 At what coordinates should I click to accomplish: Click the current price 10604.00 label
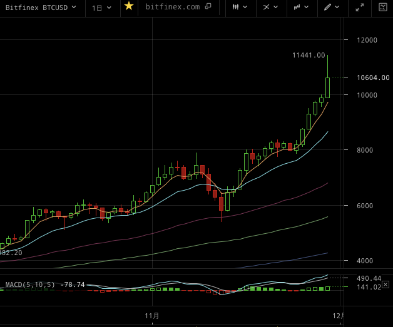click(373, 78)
